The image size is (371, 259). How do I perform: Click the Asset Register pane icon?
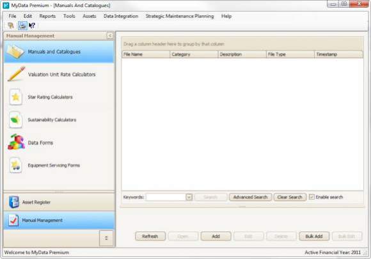pyautogui.click(x=13, y=202)
